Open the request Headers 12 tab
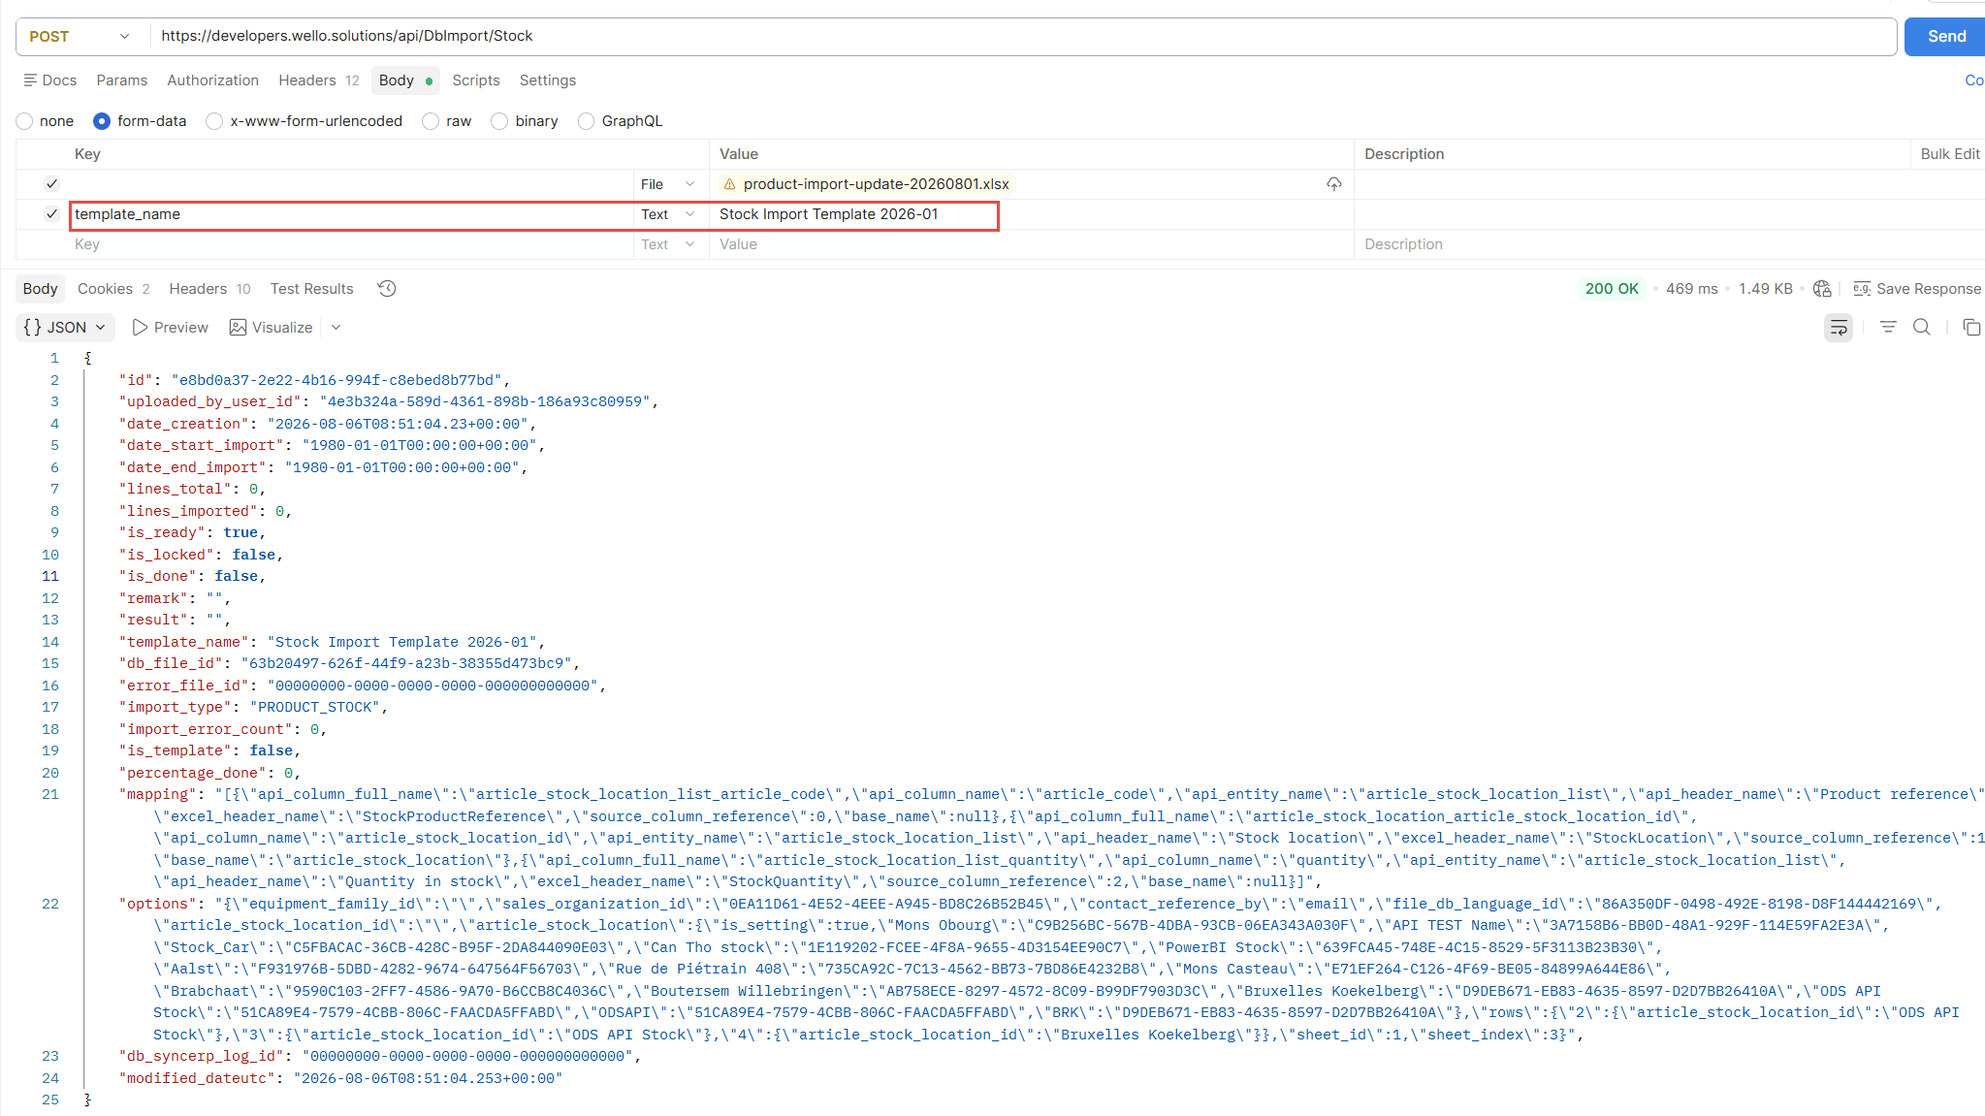 click(x=319, y=80)
